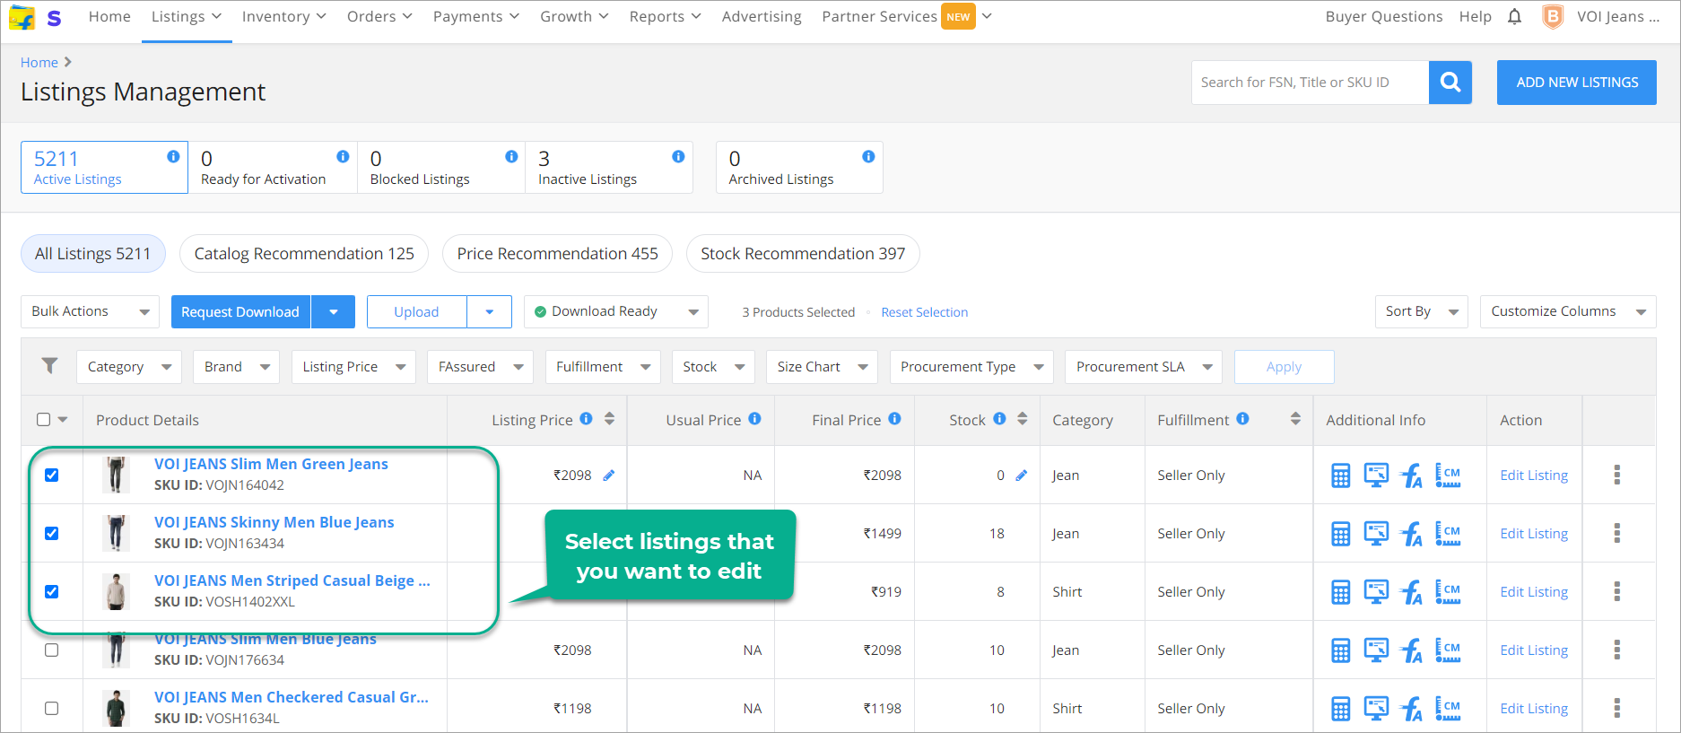Screen dimensions: 1681x733
Task: Expand Request Download arrow options
Action: tap(334, 311)
